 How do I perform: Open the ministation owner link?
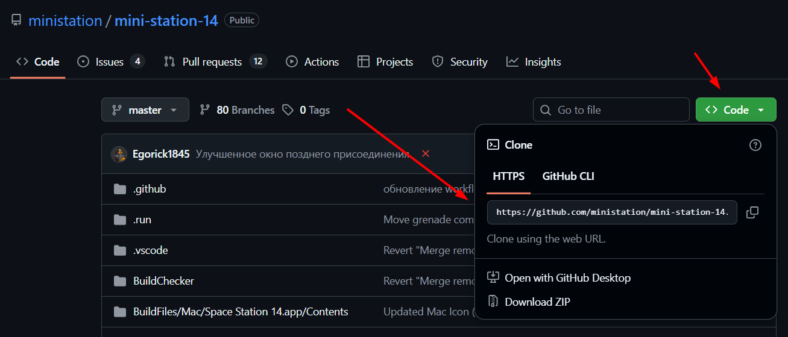pyautogui.click(x=65, y=20)
